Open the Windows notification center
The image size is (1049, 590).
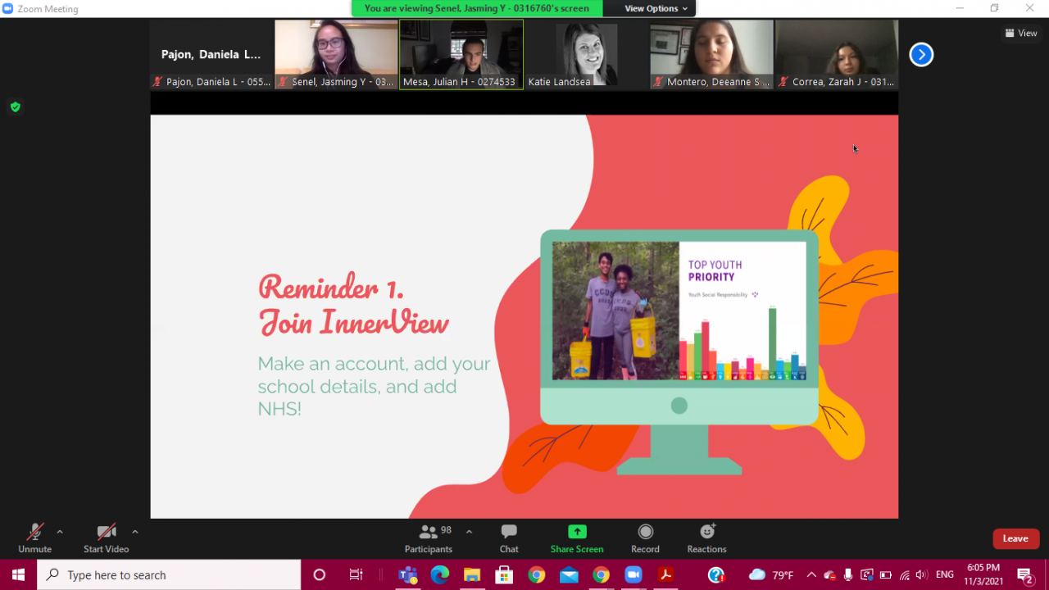click(x=1024, y=574)
